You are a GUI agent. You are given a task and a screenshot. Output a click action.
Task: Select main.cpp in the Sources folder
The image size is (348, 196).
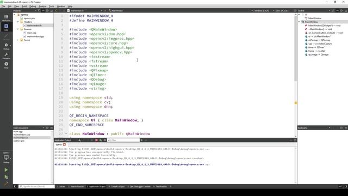(32, 33)
